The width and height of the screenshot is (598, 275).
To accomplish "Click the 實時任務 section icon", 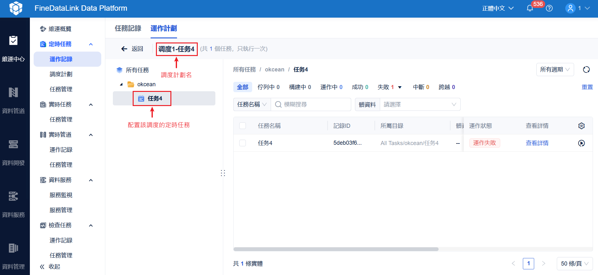I will pos(43,104).
